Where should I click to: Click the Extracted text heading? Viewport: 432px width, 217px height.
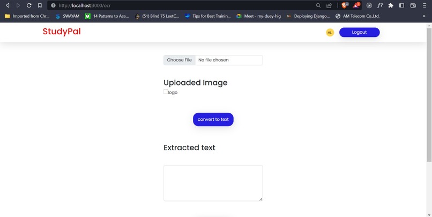coord(190,148)
